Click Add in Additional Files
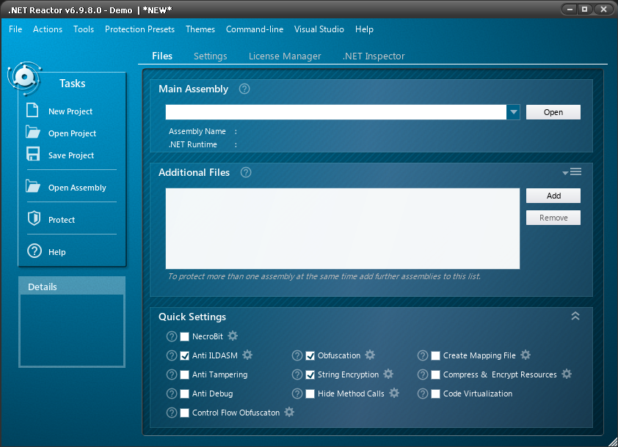 point(553,196)
